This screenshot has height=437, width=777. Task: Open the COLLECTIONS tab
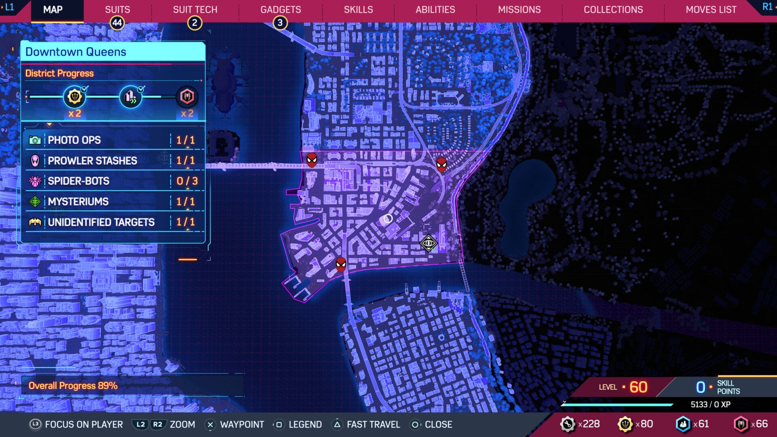pos(613,9)
